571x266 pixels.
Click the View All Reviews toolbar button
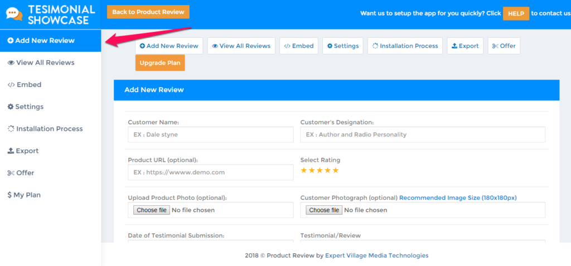pos(241,46)
